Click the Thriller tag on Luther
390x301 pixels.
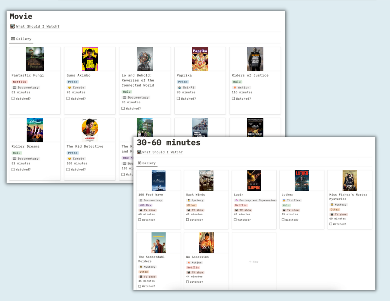pyautogui.click(x=291, y=200)
